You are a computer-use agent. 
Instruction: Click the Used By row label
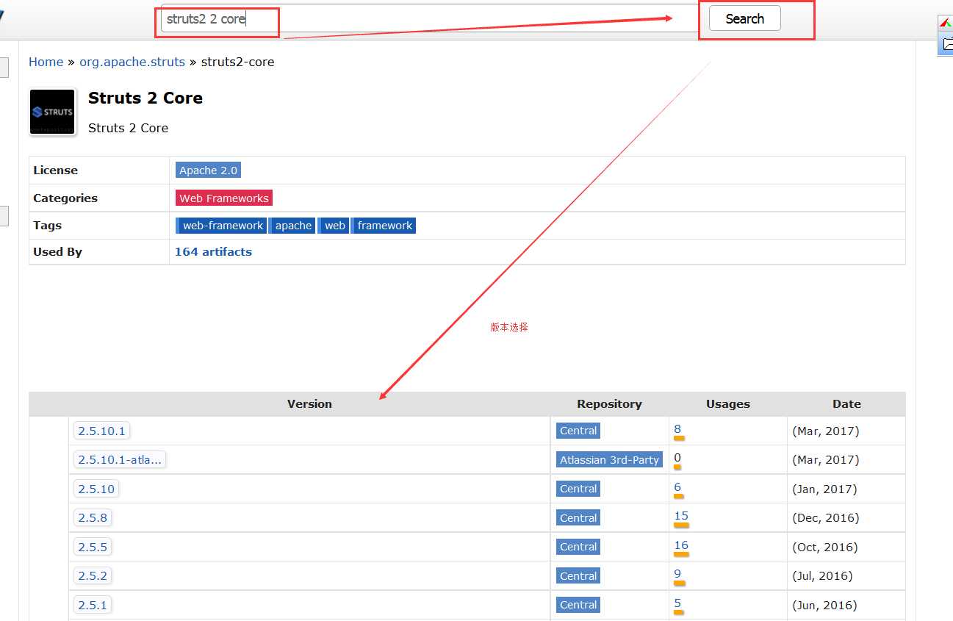(x=57, y=251)
